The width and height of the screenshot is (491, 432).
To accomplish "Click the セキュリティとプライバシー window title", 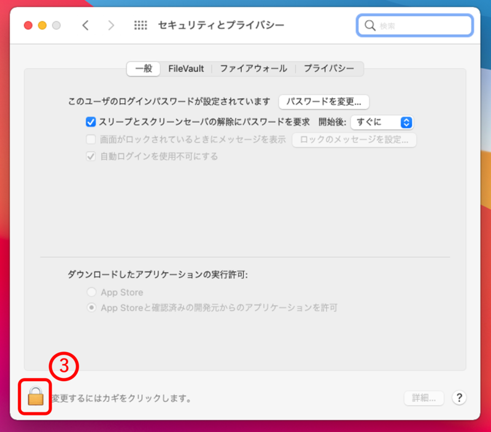I will [221, 25].
